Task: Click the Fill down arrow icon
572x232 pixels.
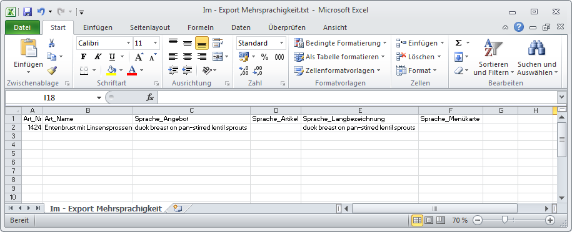Action: 459,57
